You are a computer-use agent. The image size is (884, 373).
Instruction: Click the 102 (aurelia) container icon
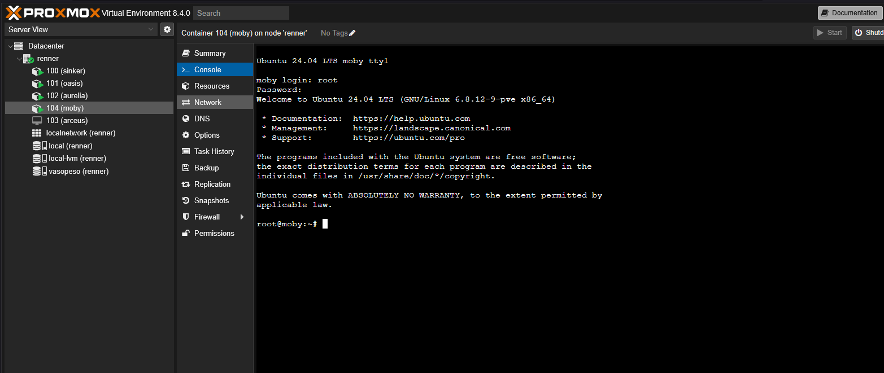(x=37, y=96)
